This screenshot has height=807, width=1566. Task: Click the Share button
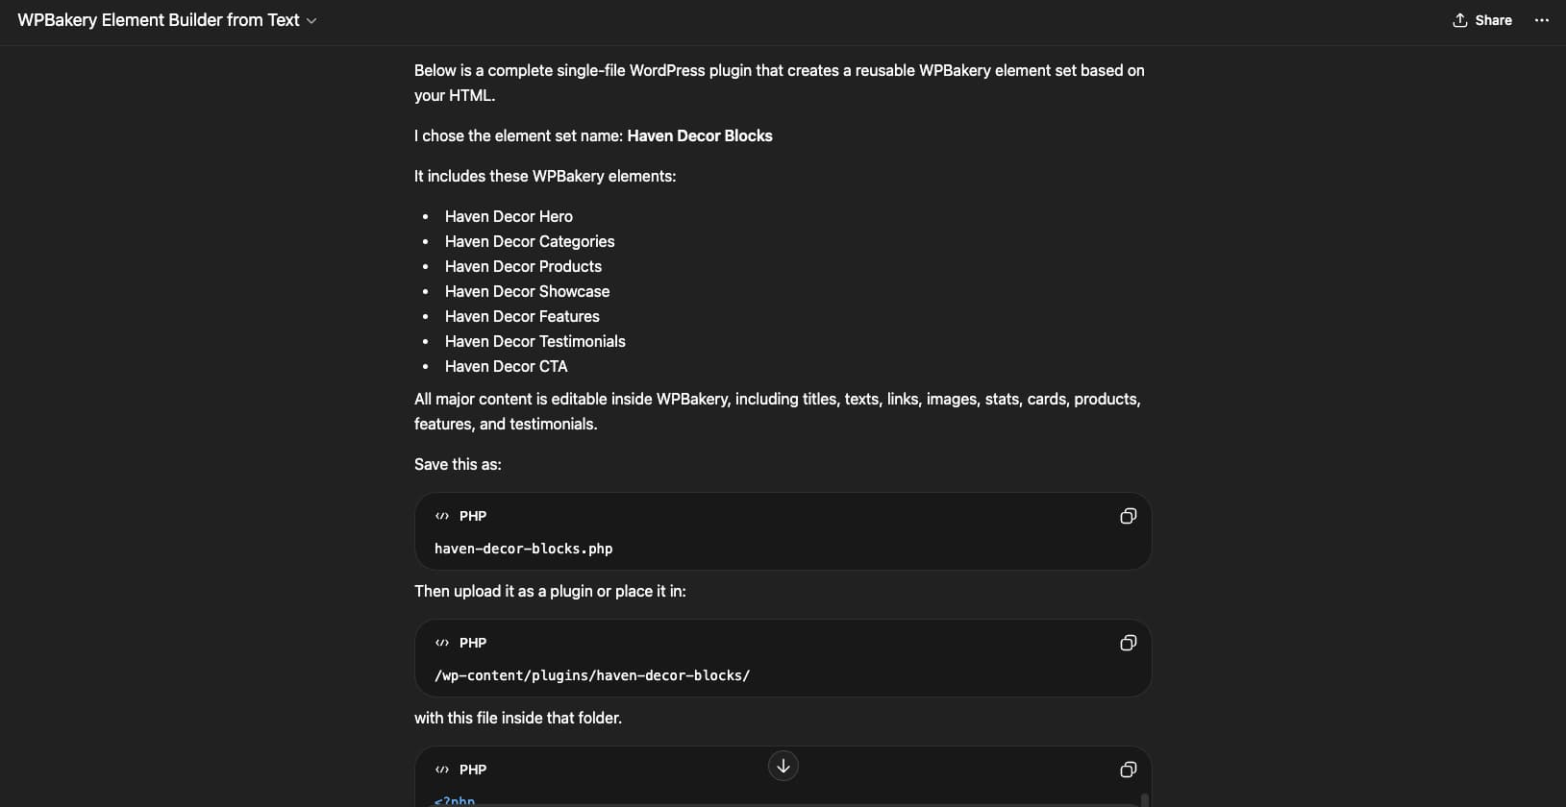[x=1481, y=20]
